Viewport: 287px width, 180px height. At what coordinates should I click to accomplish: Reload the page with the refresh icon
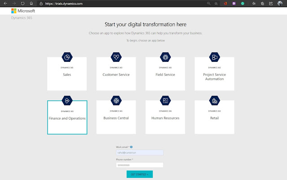click(x=23, y=4)
